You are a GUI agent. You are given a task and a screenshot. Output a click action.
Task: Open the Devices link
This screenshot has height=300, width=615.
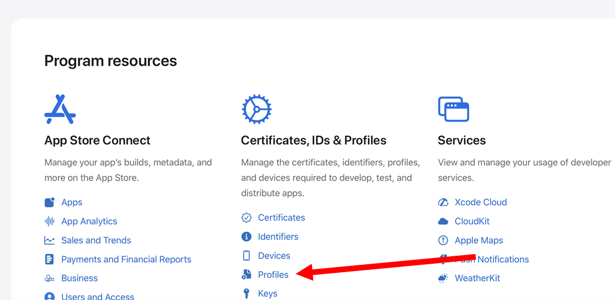point(274,256)
